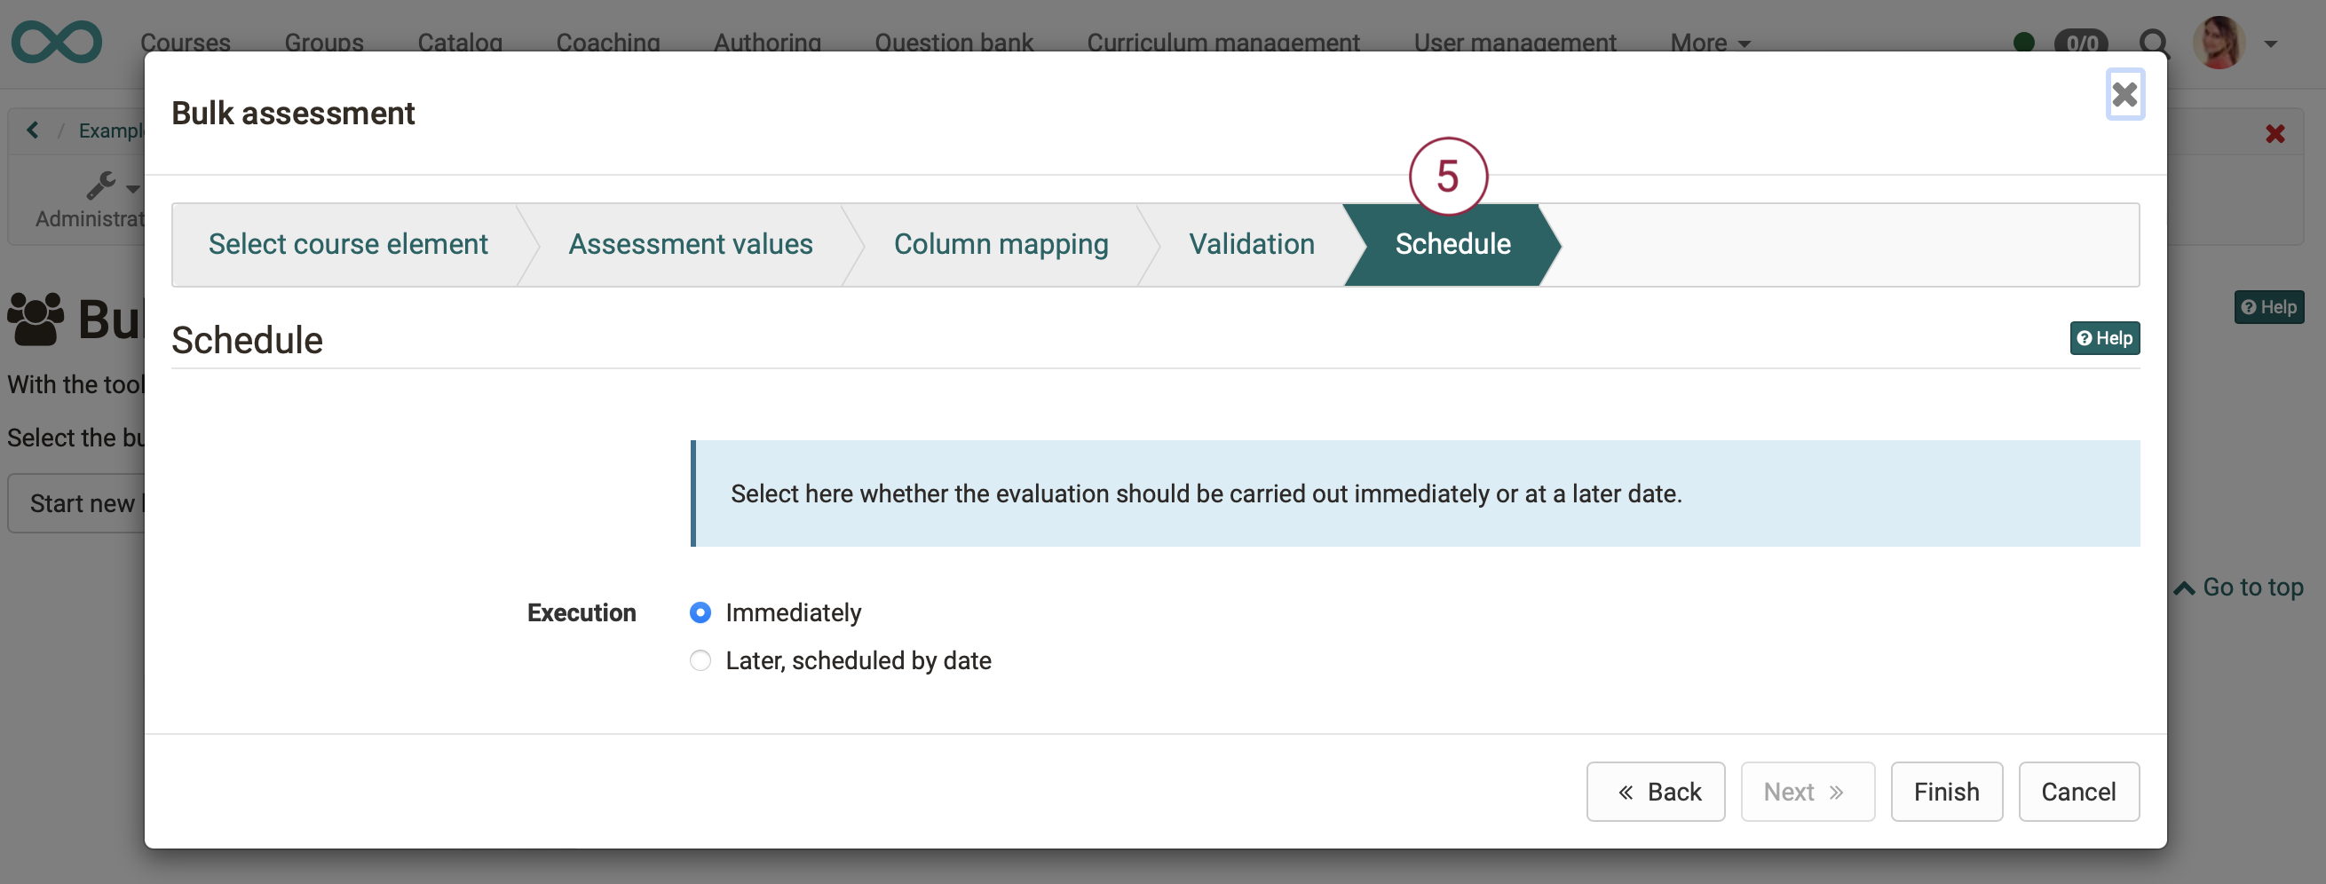Click the red X in the breadcrumb bar
2326x884 pixels.
click(x=2275, y=133)
